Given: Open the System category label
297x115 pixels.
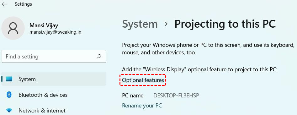Looking at the screenshot, I should click(x=27, y=79).
